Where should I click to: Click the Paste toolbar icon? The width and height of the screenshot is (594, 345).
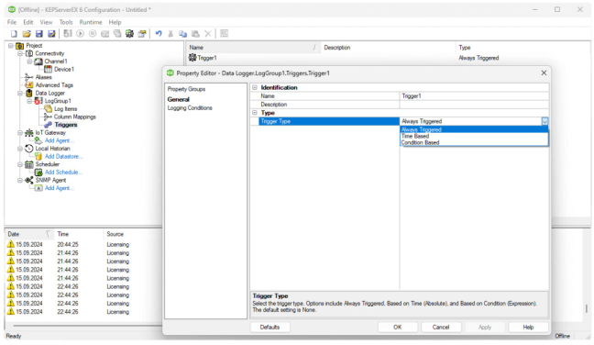pyautogui.click(x=195, y=34)
